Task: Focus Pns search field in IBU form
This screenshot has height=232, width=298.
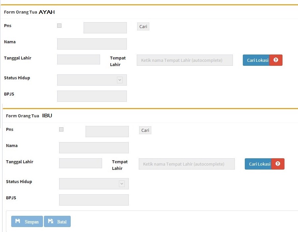Action: tap(107, 132)
